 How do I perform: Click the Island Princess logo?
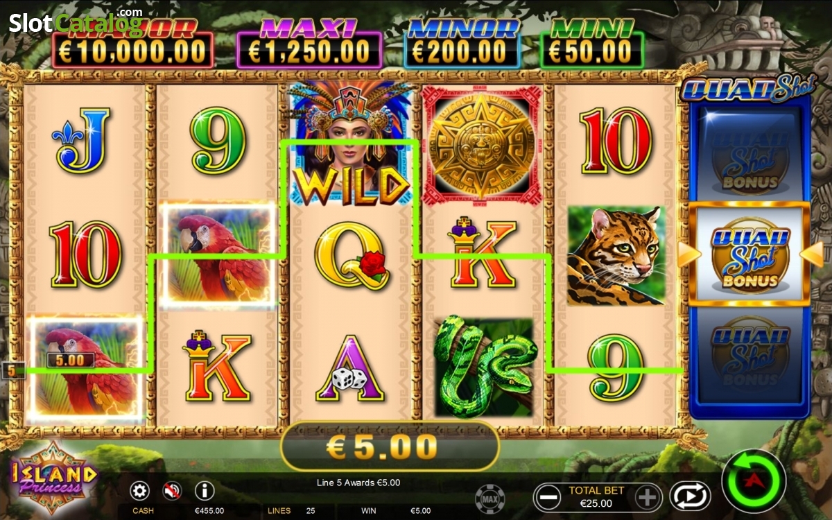[55, 478]
